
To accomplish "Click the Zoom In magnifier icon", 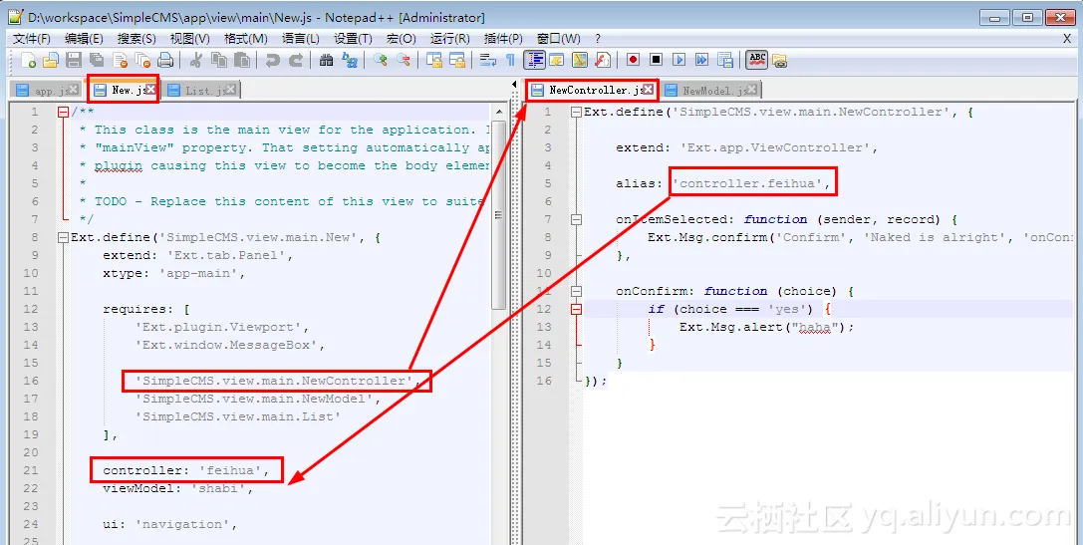I will coord(380,61).
